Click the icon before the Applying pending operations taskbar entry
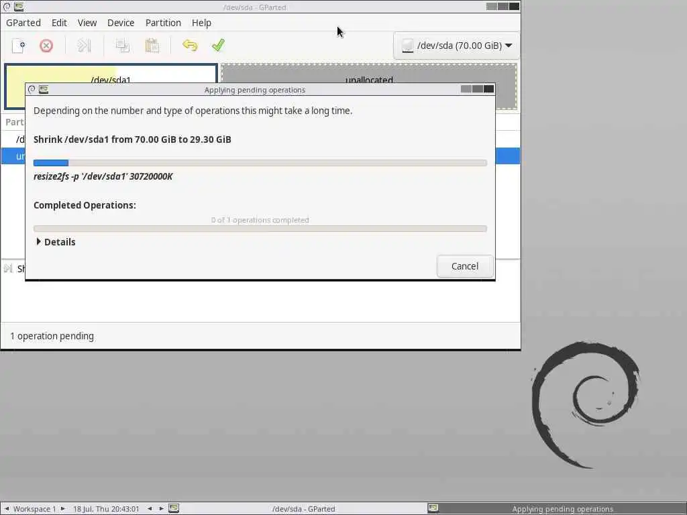Viewport: 687px width, 515px height. point(433,508)
